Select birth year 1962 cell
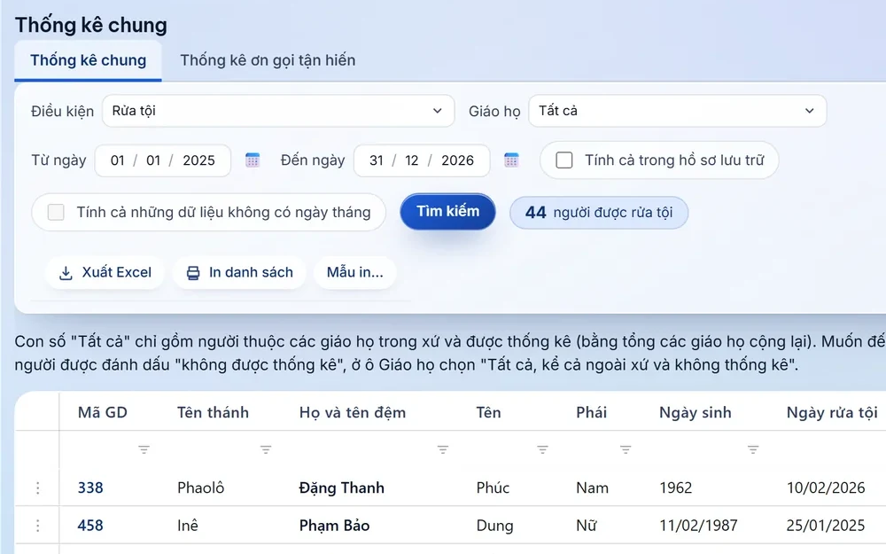 (676, 488)
